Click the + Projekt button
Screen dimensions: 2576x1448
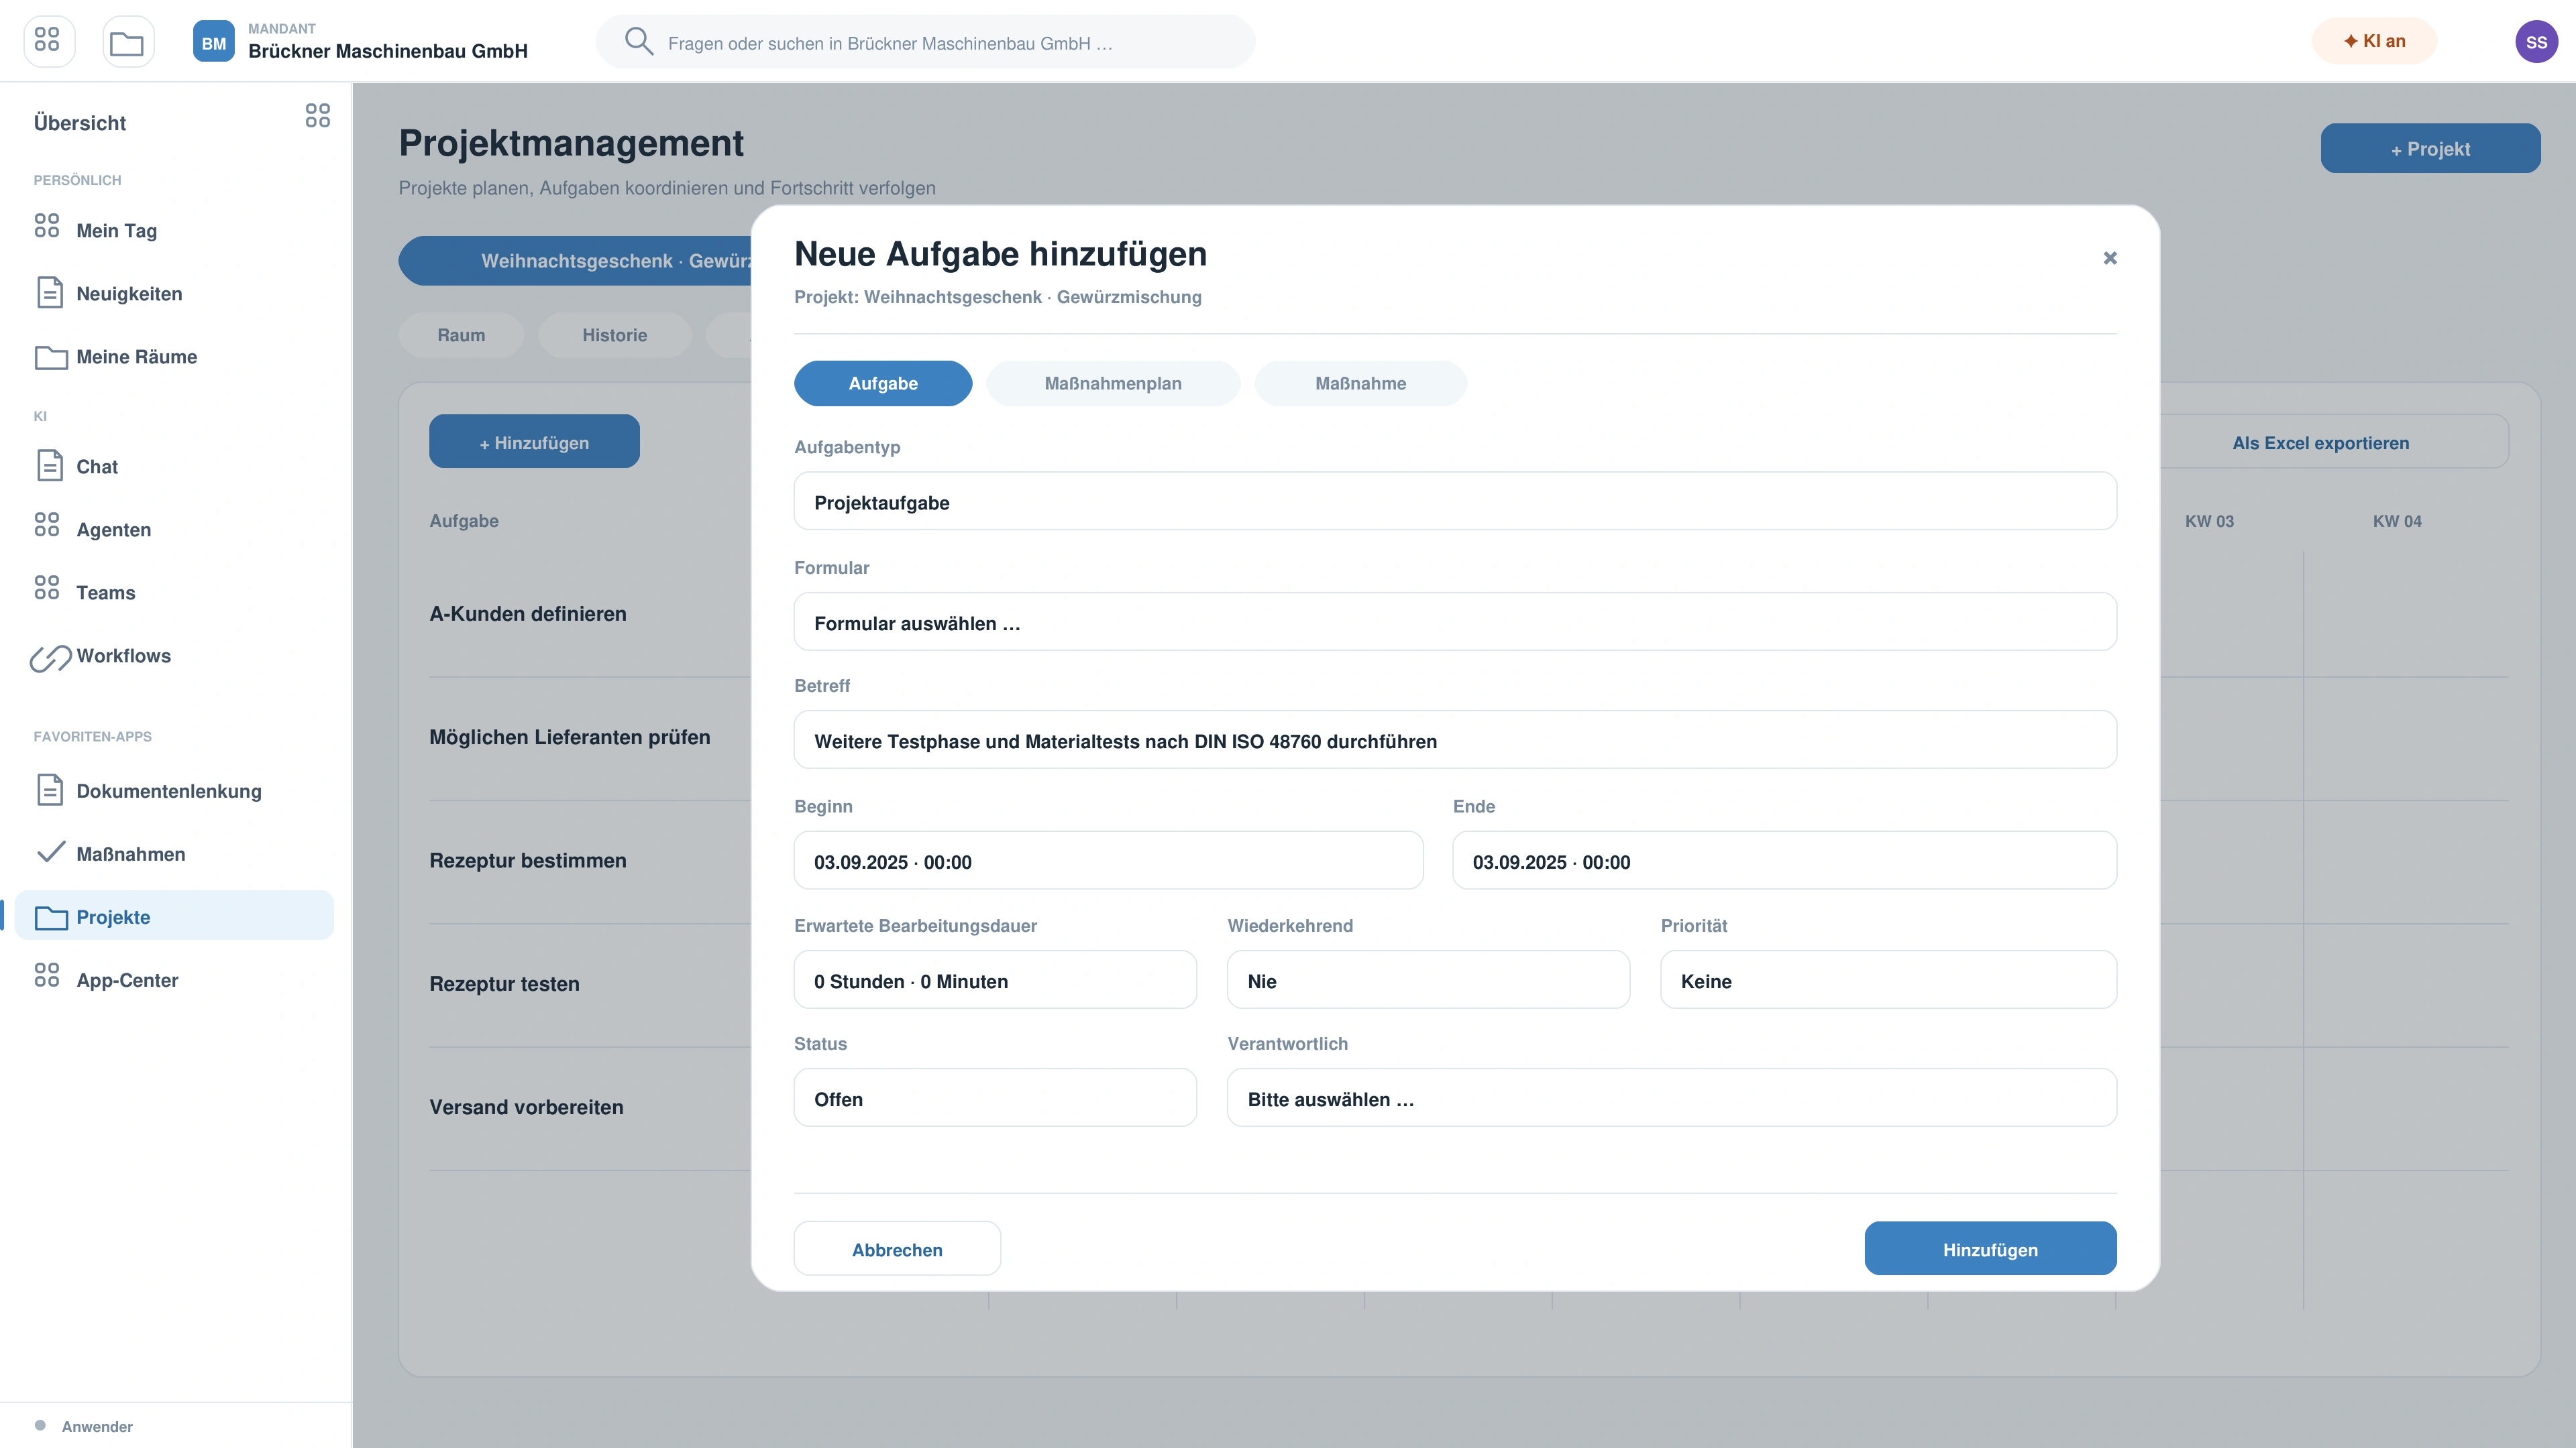tap(2430, 148)
